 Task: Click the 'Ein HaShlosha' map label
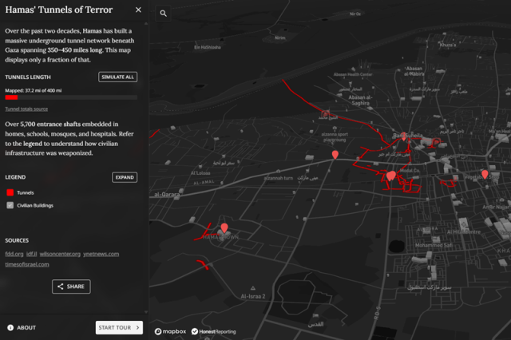tap(208, 47)
